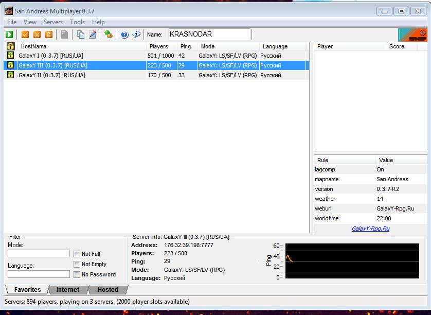Enable the No Password filter checkbox
Image resolution: width=431 pixels, height=315 pixels.
tap(77, 274)
